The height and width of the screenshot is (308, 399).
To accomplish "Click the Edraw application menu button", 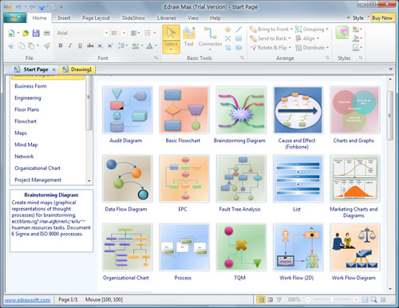I will tap(15, 18).
